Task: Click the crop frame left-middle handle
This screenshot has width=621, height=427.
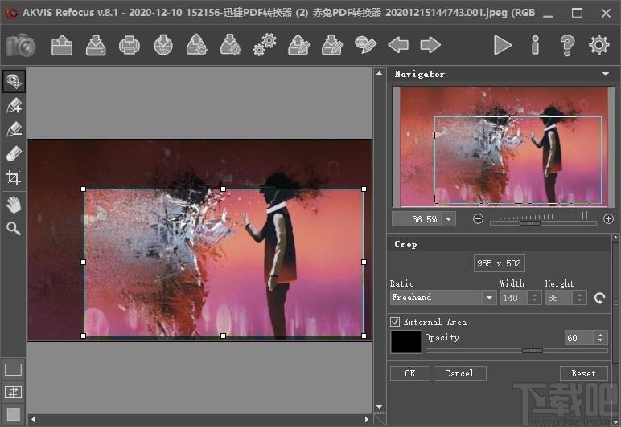Action: (x=83, y=262)
